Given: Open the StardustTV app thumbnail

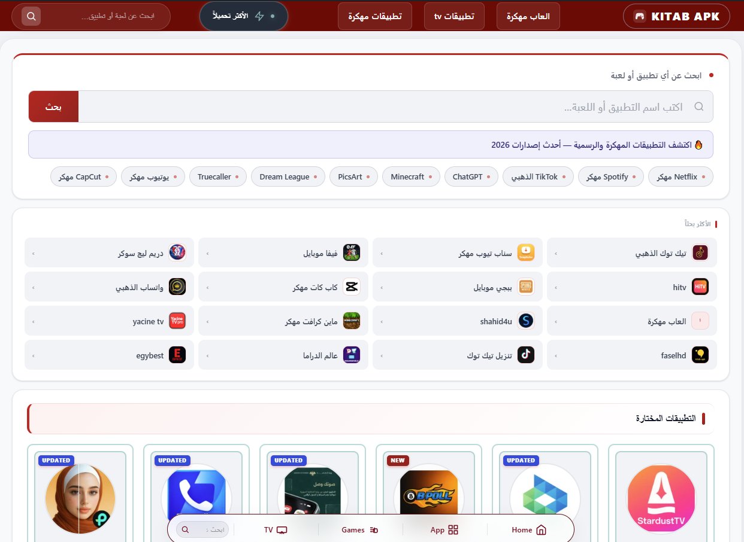Looking at the screenshot, I should (661, 498).
